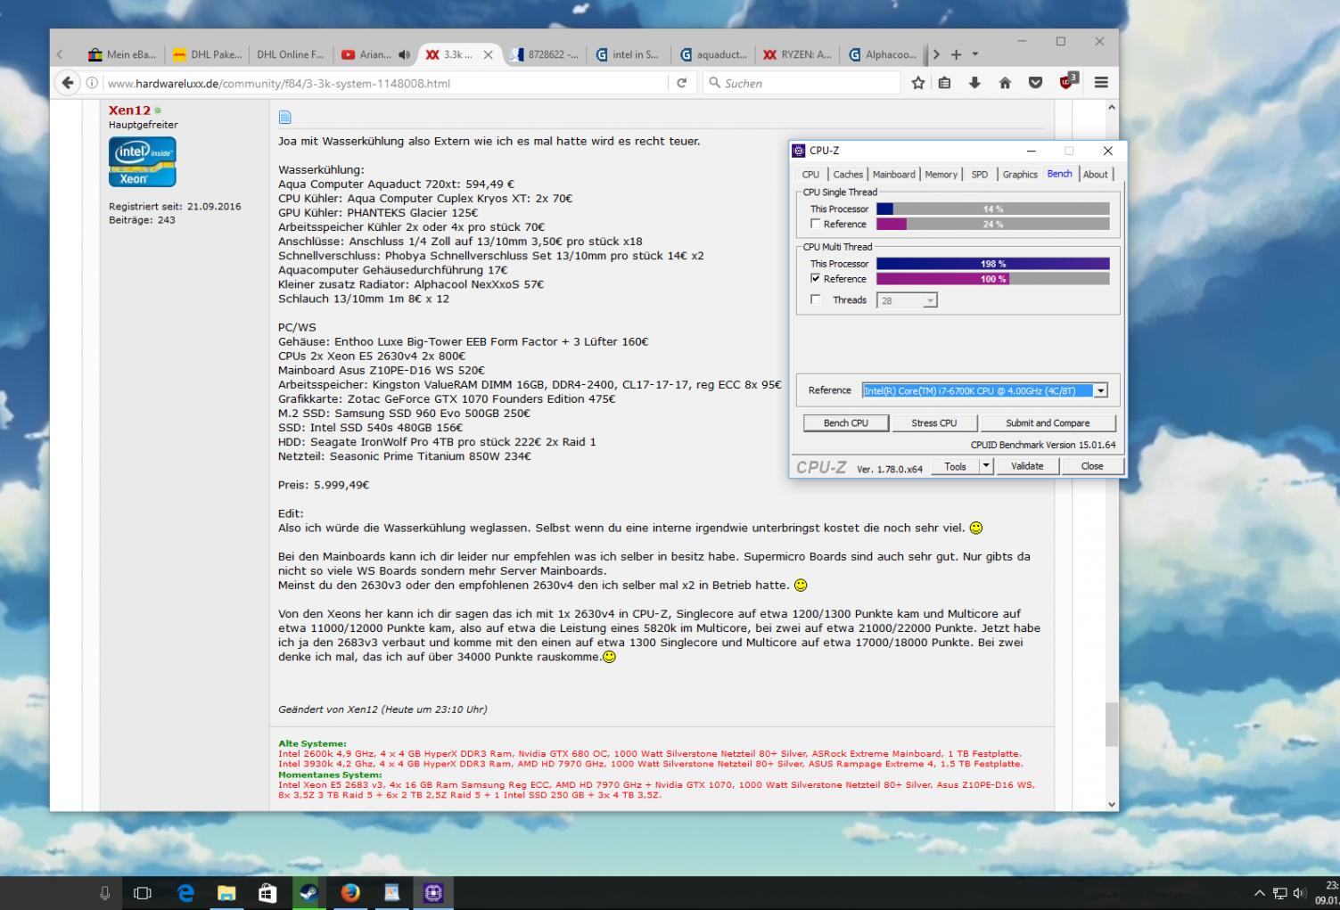This screenshot has height=910, width=1340.
Task: Switch to the Mainboard tab in CPU-Z
Action: coord(893,175)
